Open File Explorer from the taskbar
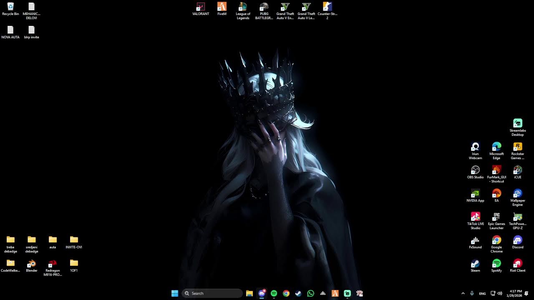 point(249,293)
